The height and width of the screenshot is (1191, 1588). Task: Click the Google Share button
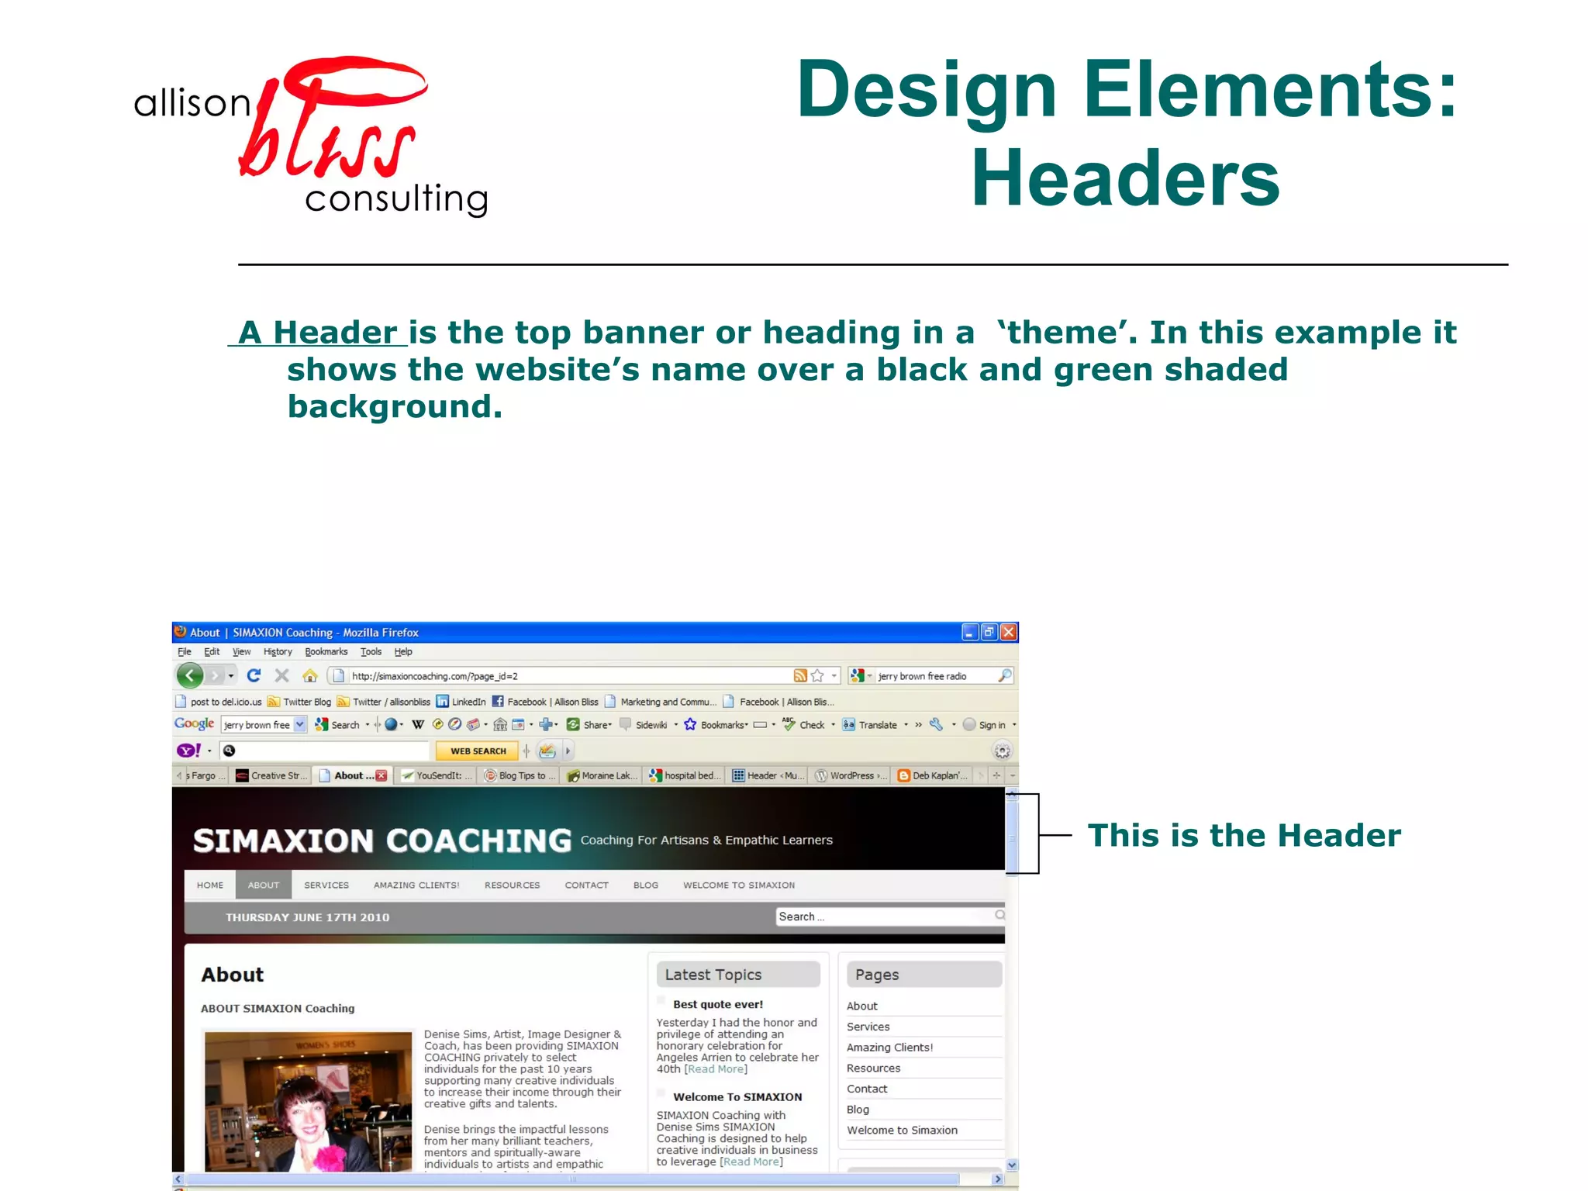point(589,725)
